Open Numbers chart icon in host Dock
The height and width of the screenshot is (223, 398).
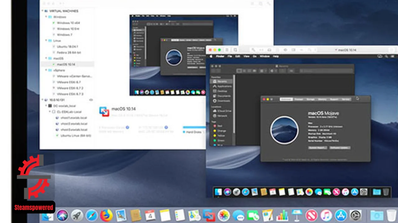click(x=282, y=215)
